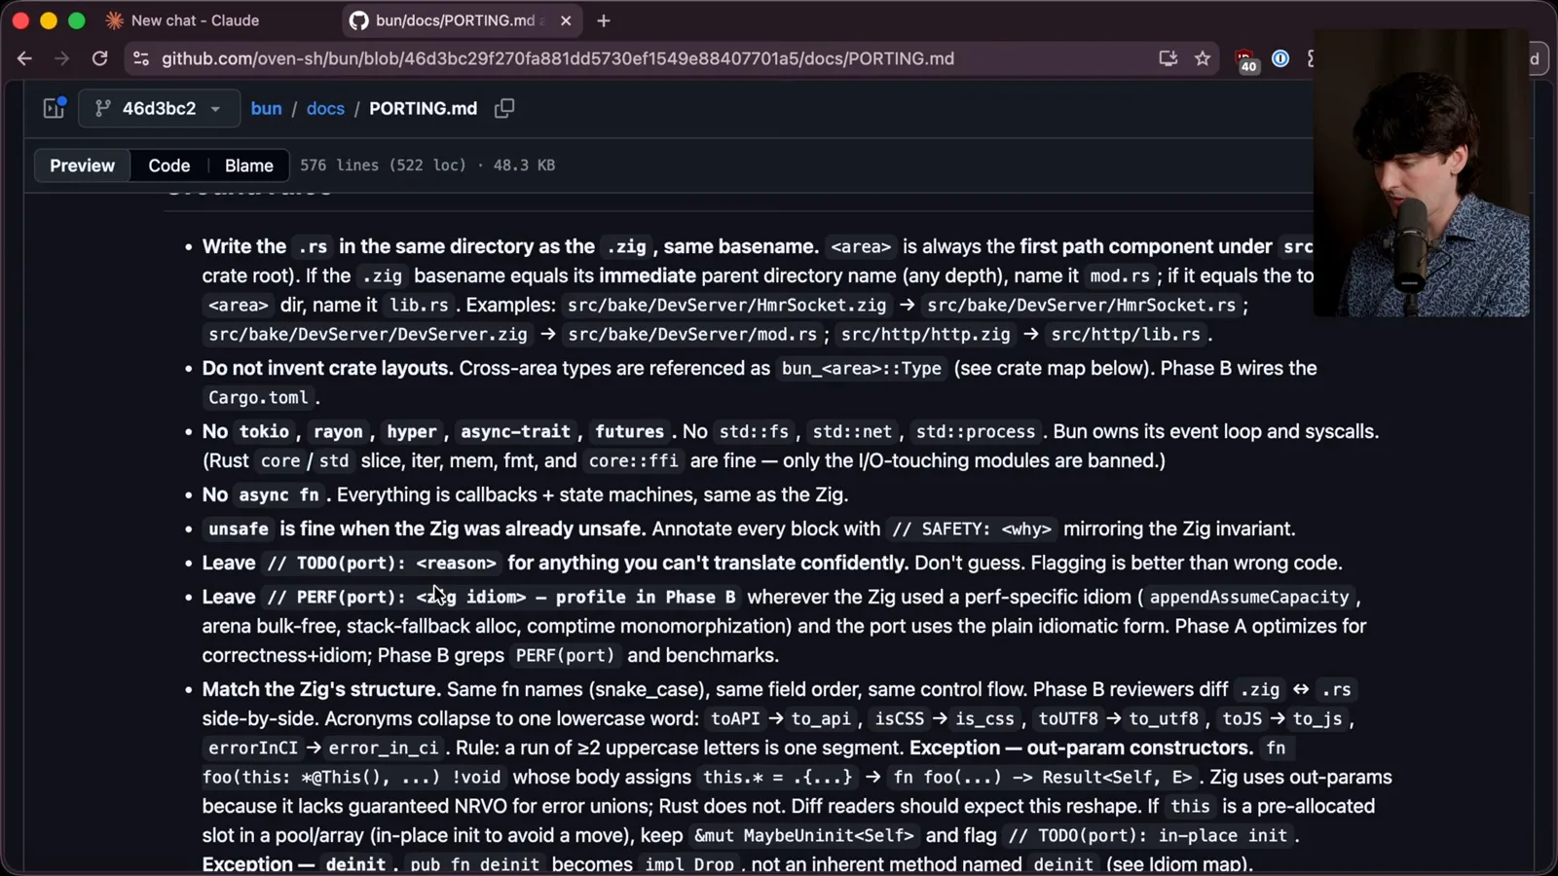Click the '576 lines (522 loc)' file info
This screenshot has height=876, width=1558.
point(383,165)
